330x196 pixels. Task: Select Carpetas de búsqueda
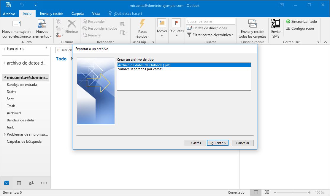click(24, 142)
